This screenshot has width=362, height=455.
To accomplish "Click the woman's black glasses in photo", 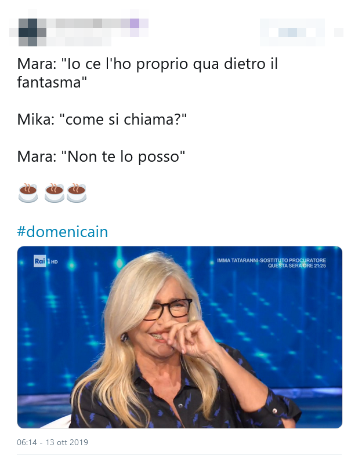I will 168,309.
